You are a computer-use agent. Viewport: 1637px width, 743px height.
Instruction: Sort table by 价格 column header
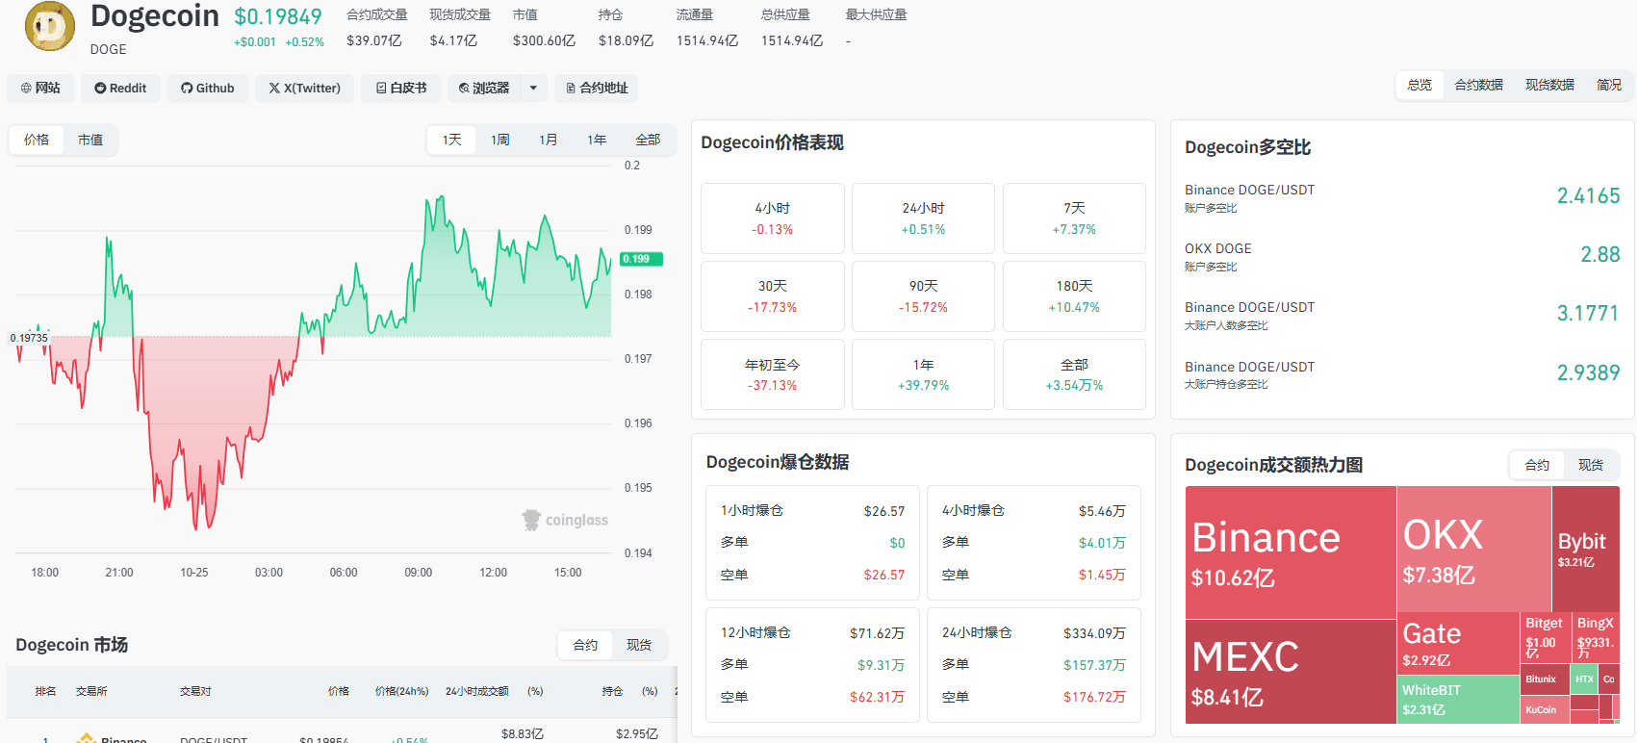tap(338, 691)
